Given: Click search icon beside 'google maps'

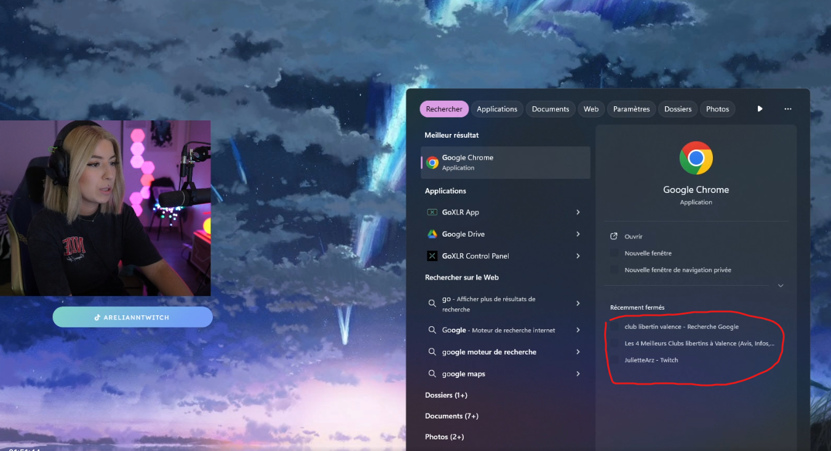Looking at the screenshot, I should (432, 374).
